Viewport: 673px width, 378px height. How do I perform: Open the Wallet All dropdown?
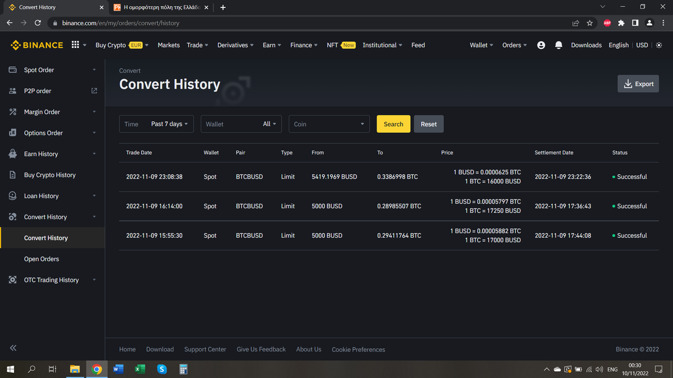pyautogui.click(x=241, y=124)
